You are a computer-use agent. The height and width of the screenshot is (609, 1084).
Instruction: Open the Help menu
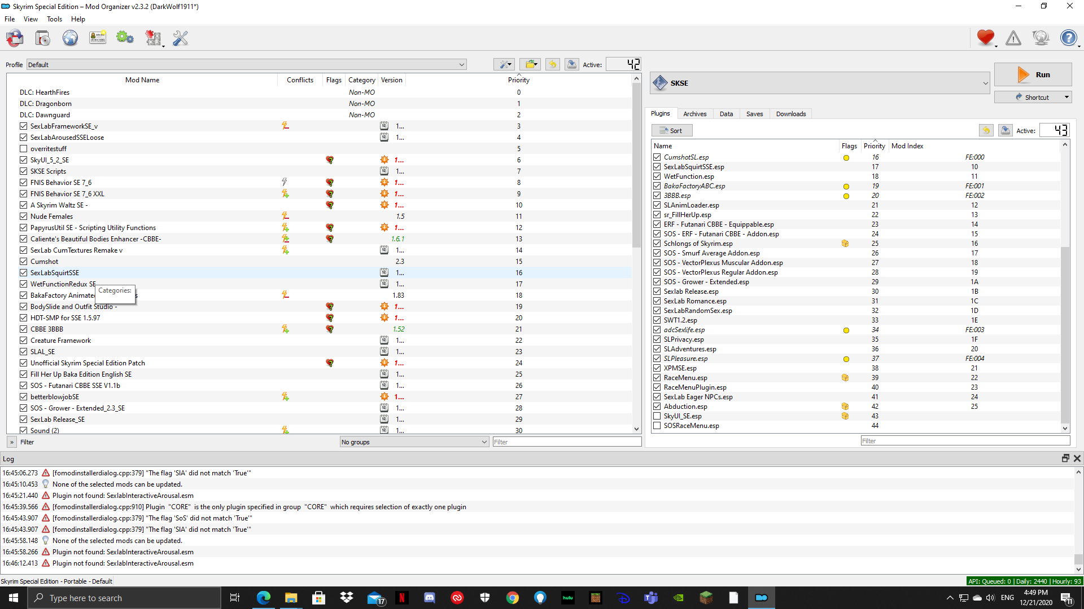pos(78,19)
